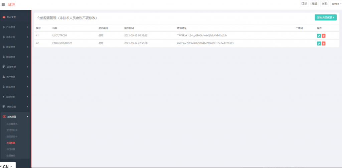Edit the USDT/TRC20 recharge configuration
This screenshot has height=168, width=342.
point(319,35)
